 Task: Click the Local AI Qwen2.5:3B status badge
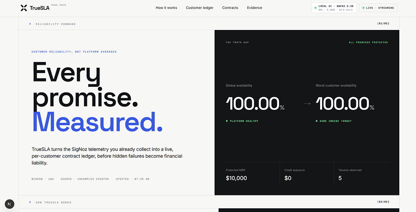coord(334,8)
